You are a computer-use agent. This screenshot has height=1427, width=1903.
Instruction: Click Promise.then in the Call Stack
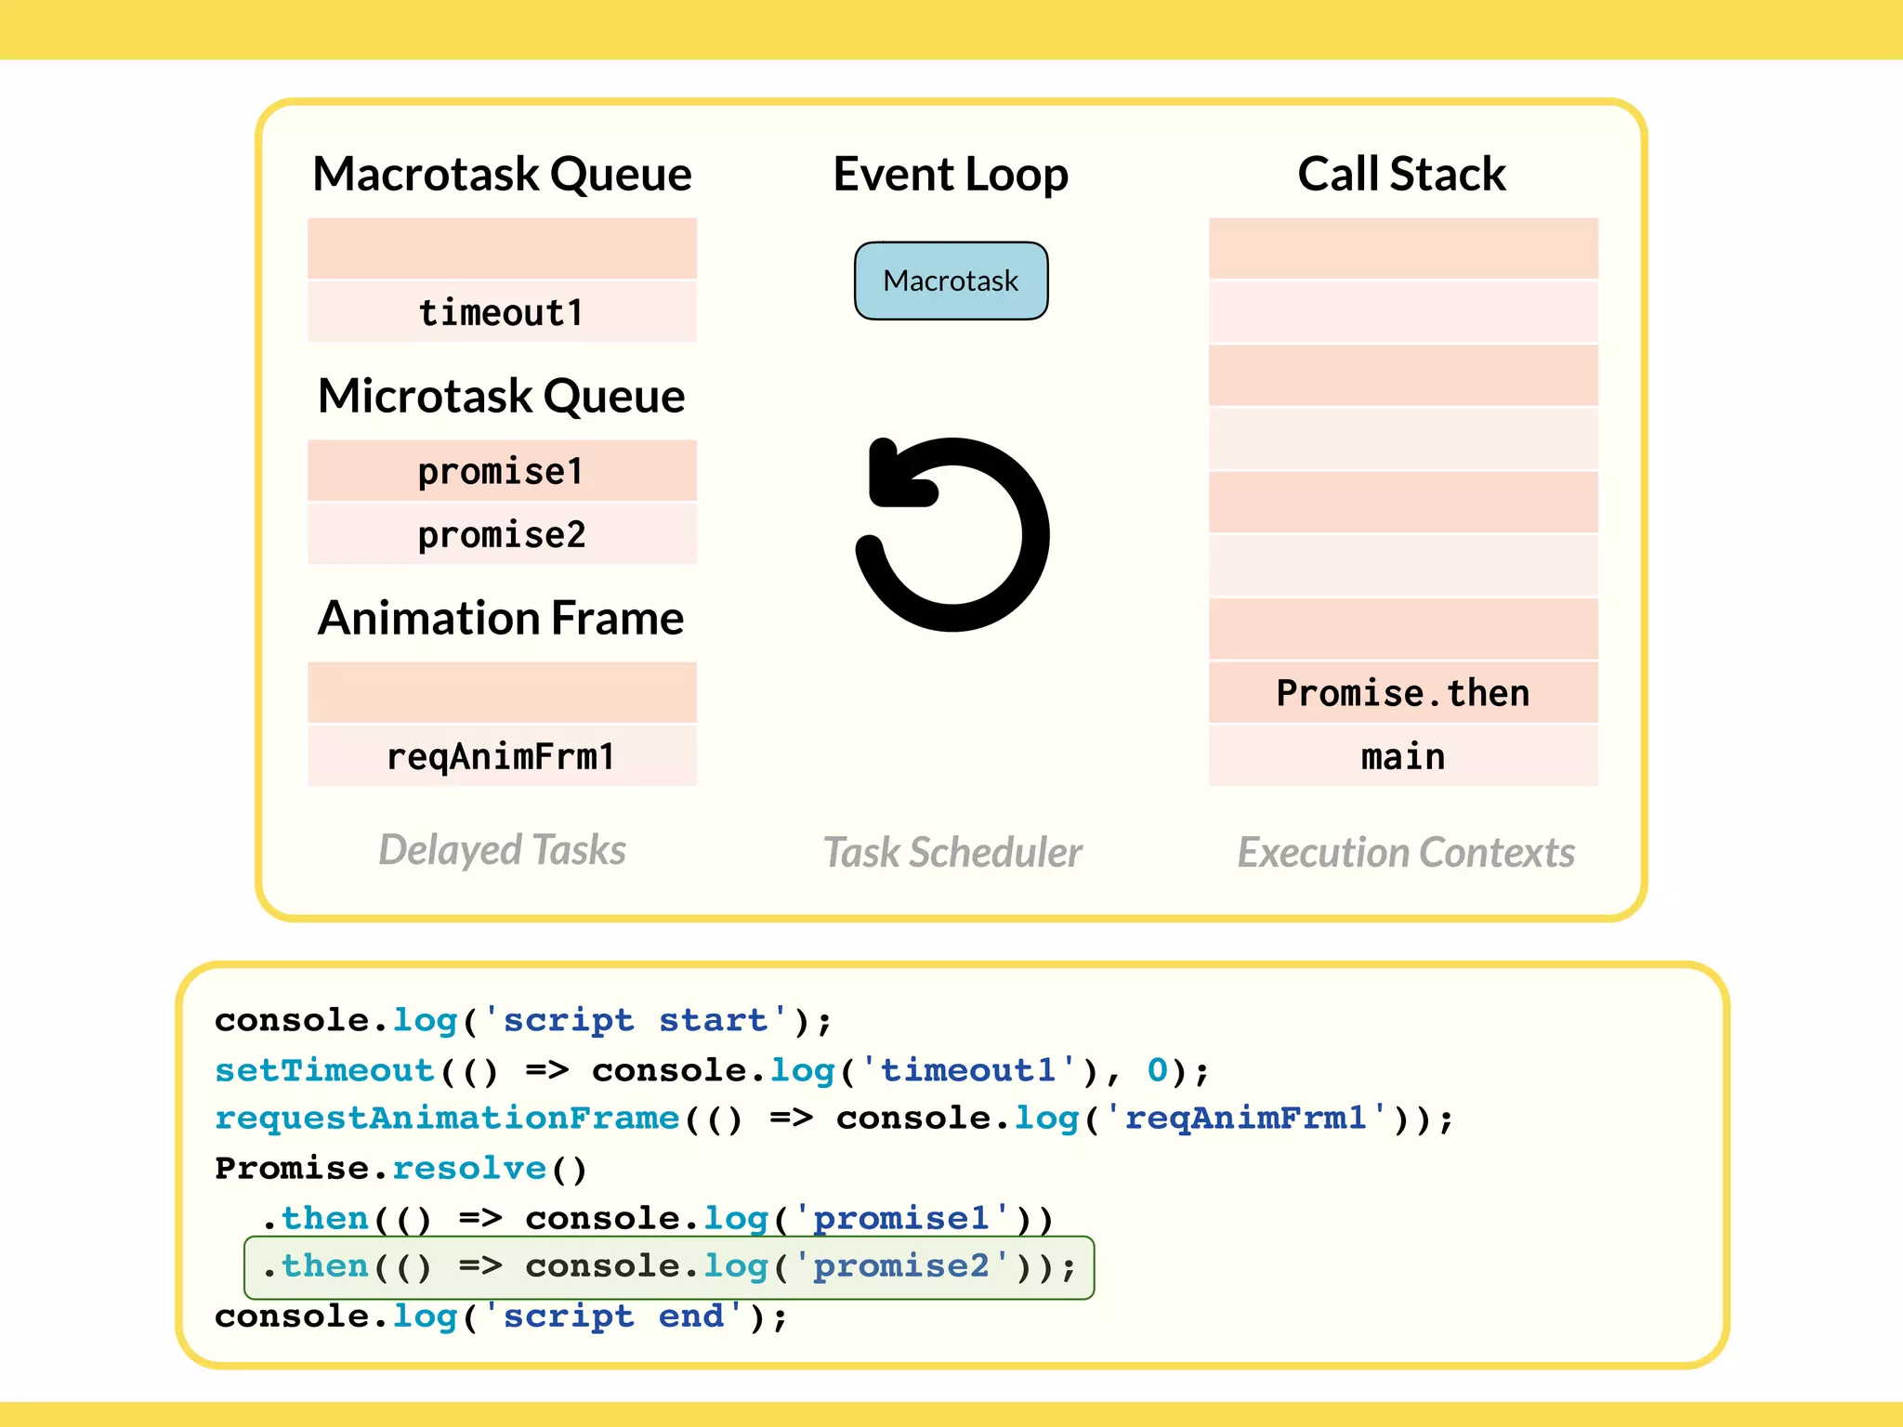click(x=1402, y=693)
